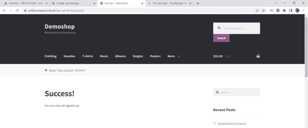Switch to the Google Tag Manager tab
Screen dimensions: 308x128
coord(73,3)
